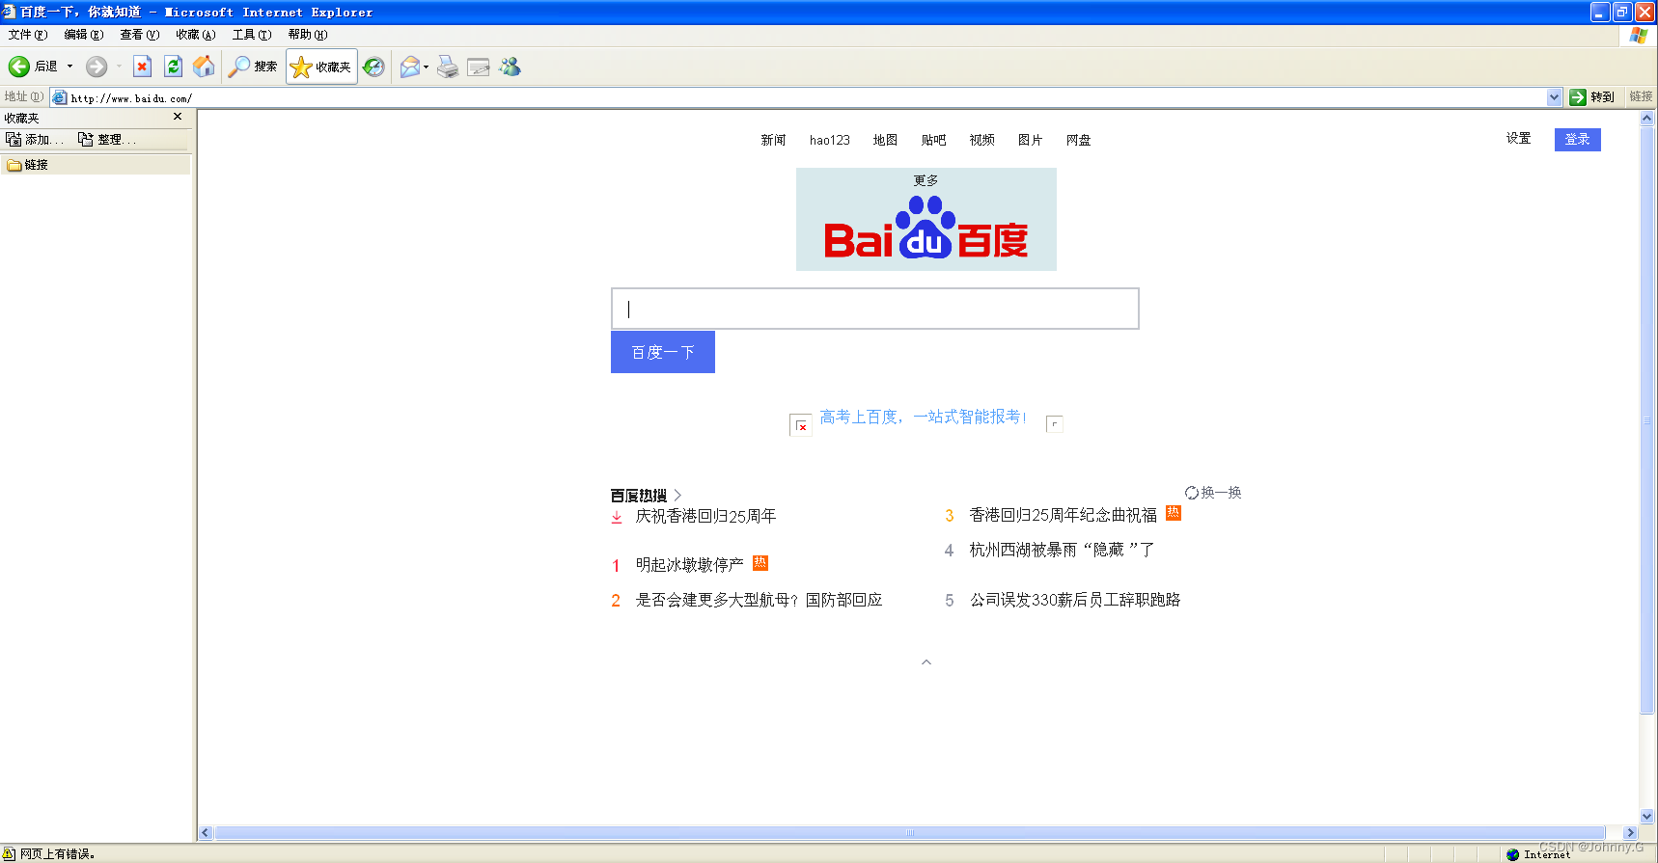The image size is (1658, 863).
Task: Click the 换一换 refresh icon
Action: point(1192,493)
